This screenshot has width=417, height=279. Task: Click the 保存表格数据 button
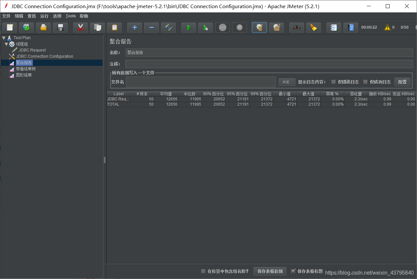(270, 271)
